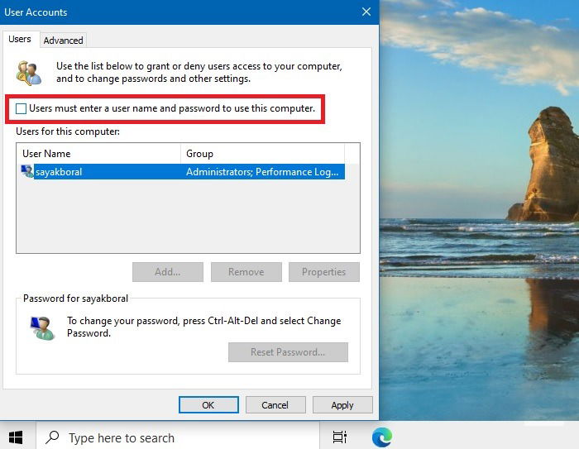This screenshot has width=579, height=449.
Task: Launch Microsoft Edge from the taskbar
Action: pyautogui.click(x=382, y=437)
